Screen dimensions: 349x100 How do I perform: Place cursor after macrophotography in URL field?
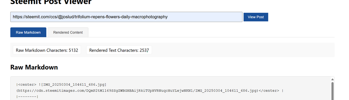click(168, 17)
